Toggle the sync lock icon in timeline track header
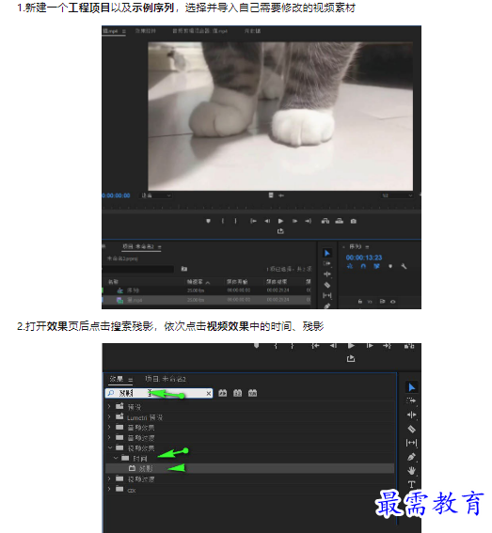 point(383,302)
